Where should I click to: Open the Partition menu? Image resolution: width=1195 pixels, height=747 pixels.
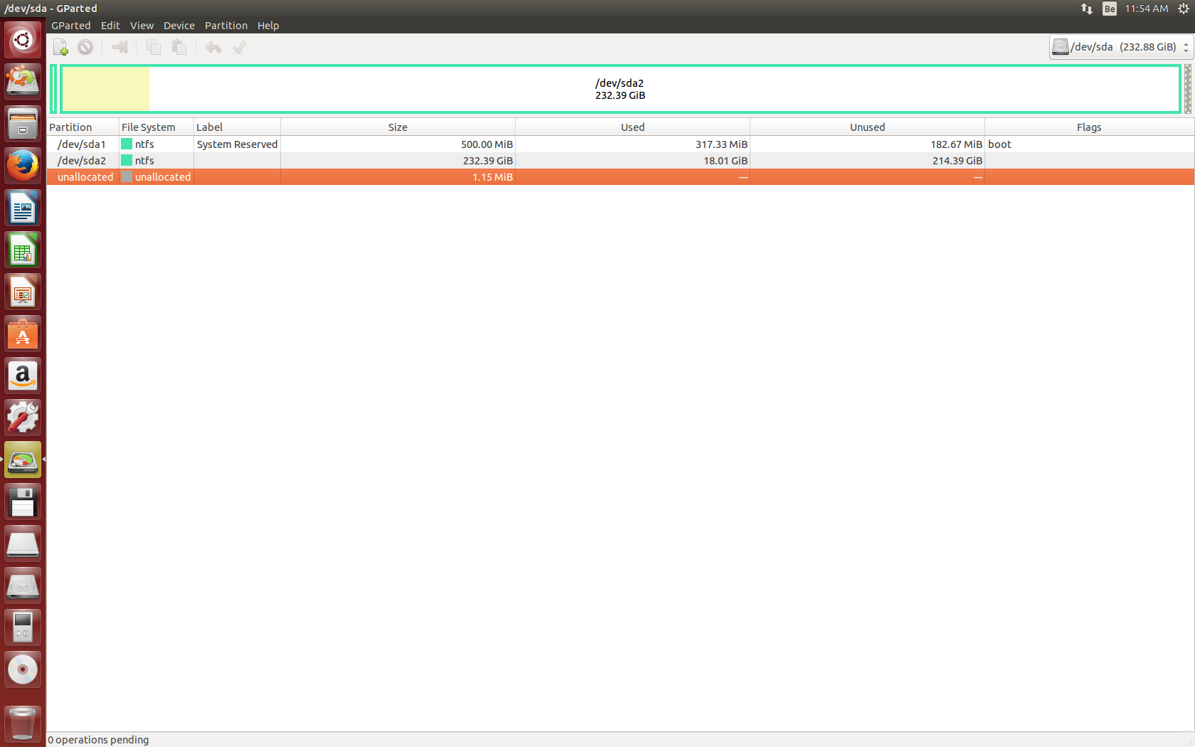tap(226, 26)
